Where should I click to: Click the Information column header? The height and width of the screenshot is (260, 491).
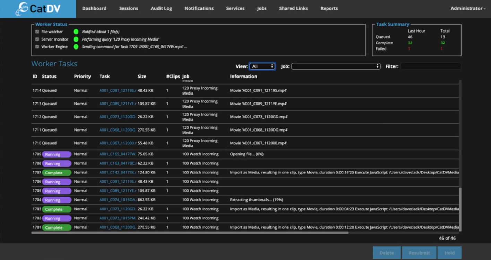243,77
